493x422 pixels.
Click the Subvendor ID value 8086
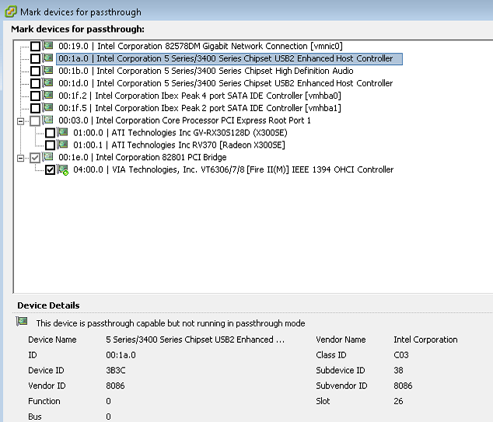tap(403, 386)
